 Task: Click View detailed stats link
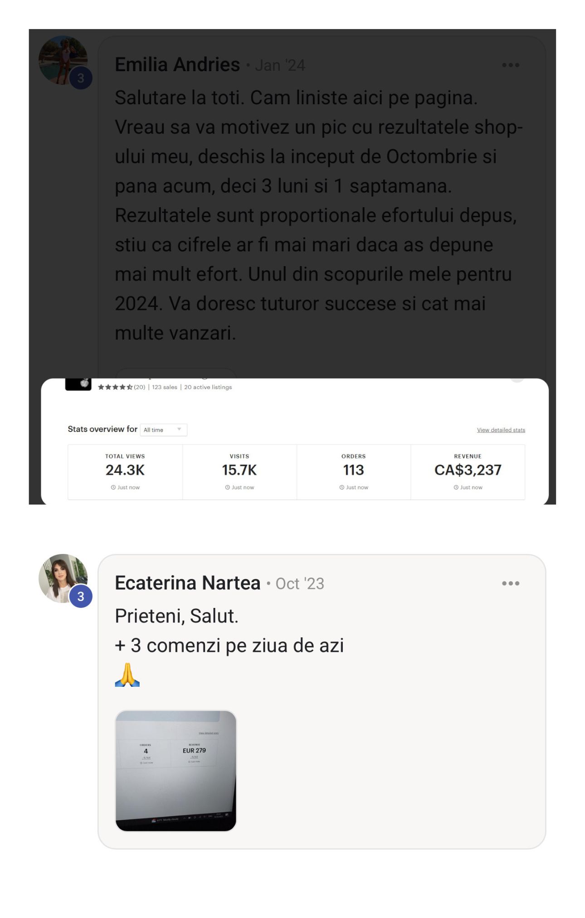tap(501, 430)
